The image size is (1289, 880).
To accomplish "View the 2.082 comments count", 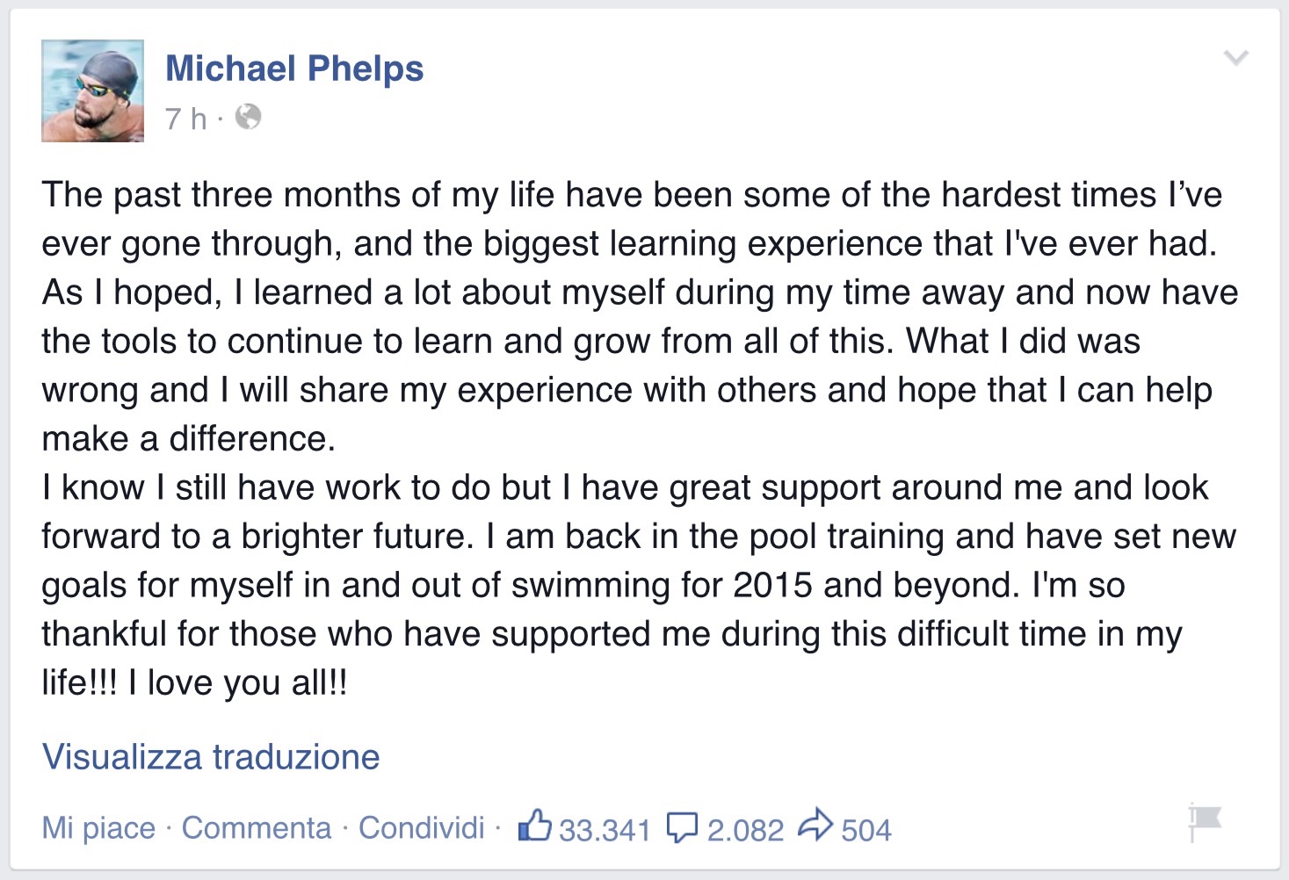I will pyautogui.click(x=745, y=830).
